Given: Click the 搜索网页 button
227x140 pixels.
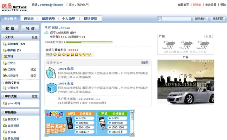Looking at the screenshot, I should click(x=218, y=19).
